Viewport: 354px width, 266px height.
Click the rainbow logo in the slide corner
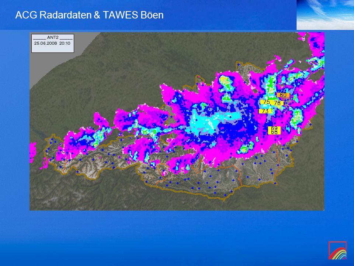(x=337, y=250)
